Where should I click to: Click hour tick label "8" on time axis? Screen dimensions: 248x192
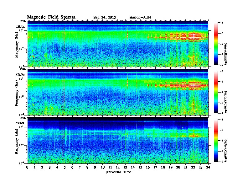point(87,167)
